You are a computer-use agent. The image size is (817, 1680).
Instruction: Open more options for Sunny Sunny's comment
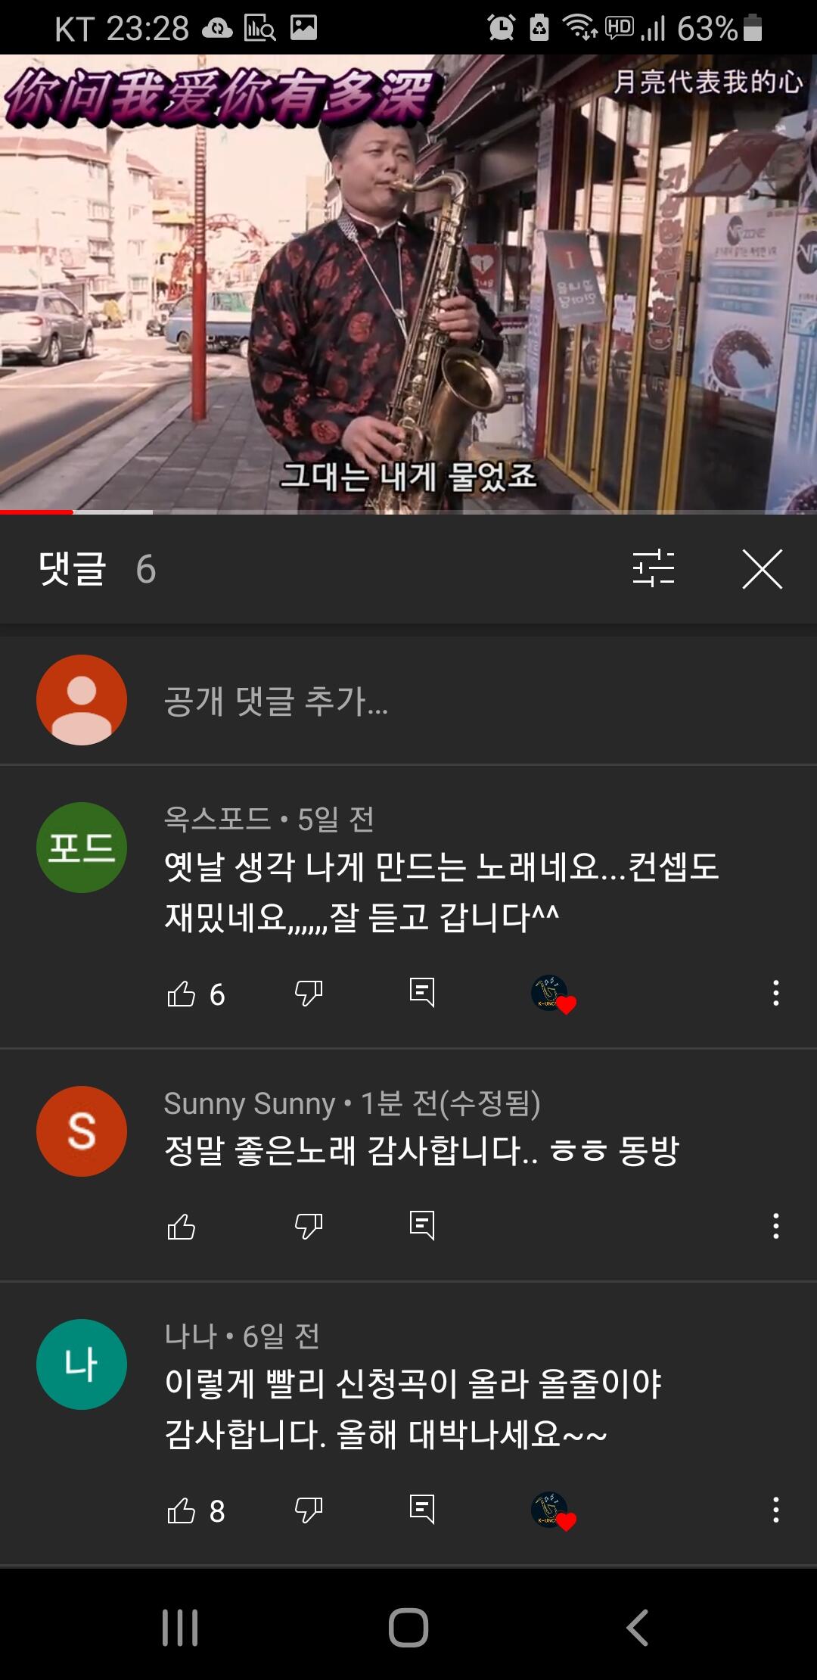[x=775, y=1226]
